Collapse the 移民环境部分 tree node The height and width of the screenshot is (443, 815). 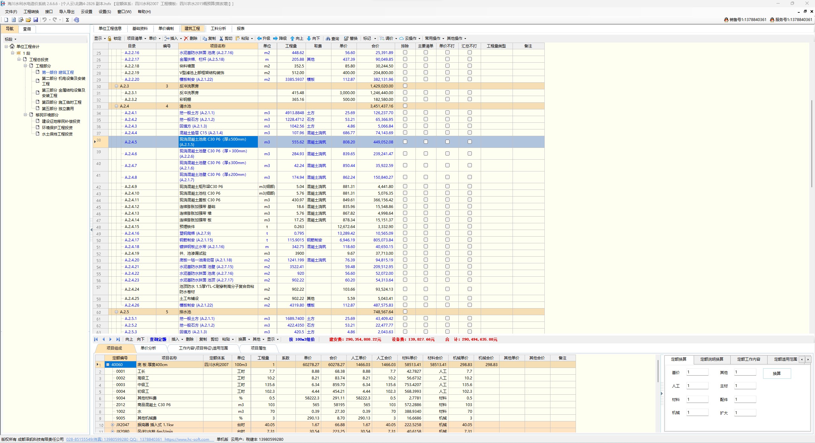pyautogui.click(x=25, y=115)
